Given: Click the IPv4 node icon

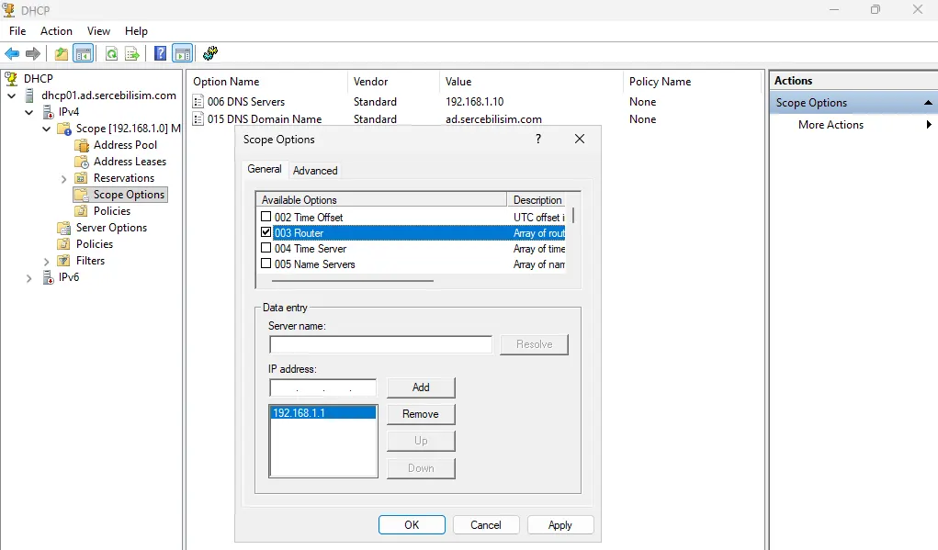Looking at the screenshot, I should (x=49, y=112).
